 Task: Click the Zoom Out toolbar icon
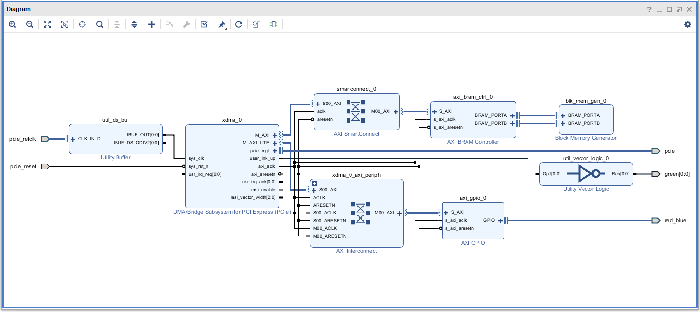coord(30,24)
